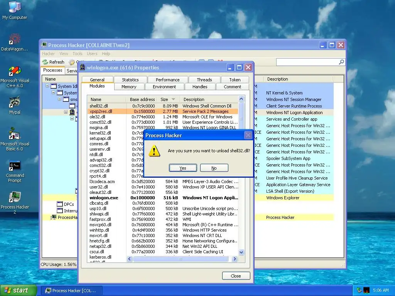The image size is (395, 296).
Task: Click No to cancel unloading shell32.dll
Action: pyautogui.click(x=214, y=168)
